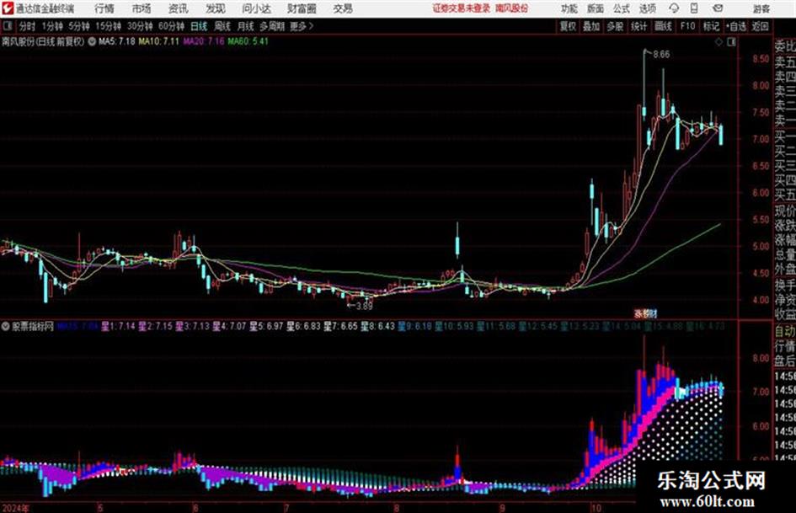This screenshot has height=513, width=796.
Task: Select the 日线 daily period tab
Action: point(199,26)
